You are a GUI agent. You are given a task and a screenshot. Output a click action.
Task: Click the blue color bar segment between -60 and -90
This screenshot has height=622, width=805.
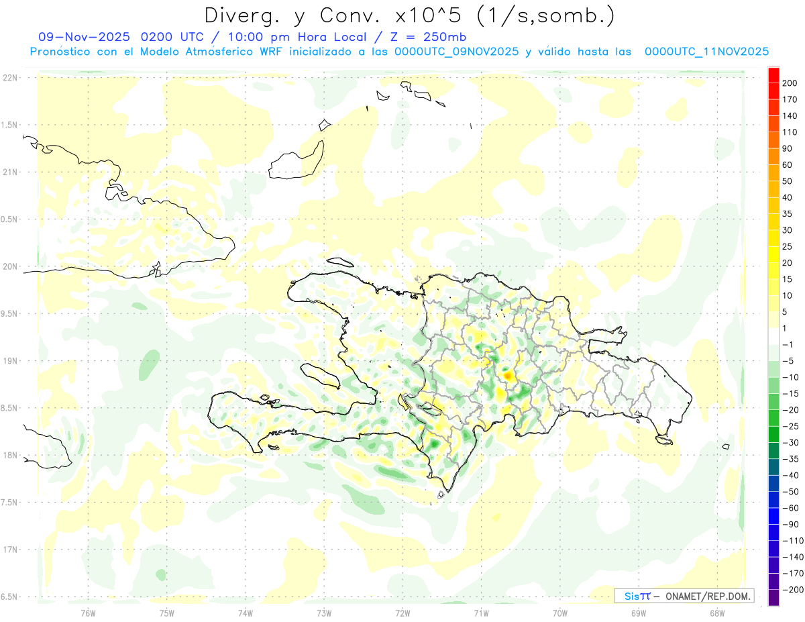click(773, 515)
